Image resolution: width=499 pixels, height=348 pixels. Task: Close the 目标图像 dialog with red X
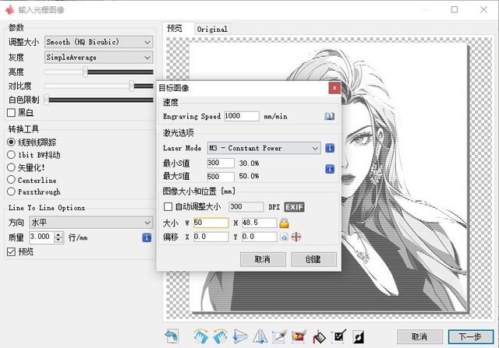coord(334,88)
